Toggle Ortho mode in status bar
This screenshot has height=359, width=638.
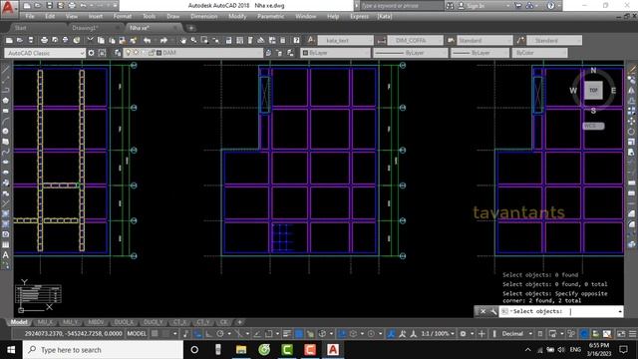click(x=208, y=334)
